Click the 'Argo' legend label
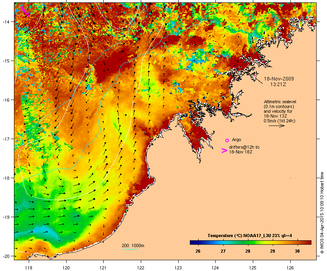 click(236, 139)
